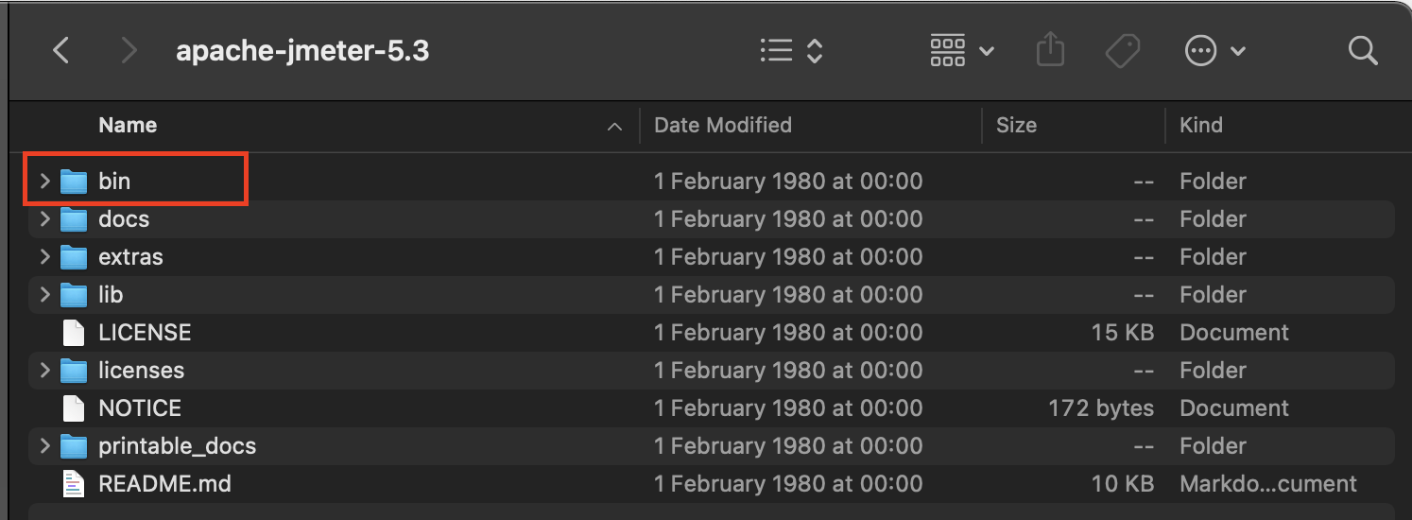Click the Forward navigation arrow

[129, 51]
